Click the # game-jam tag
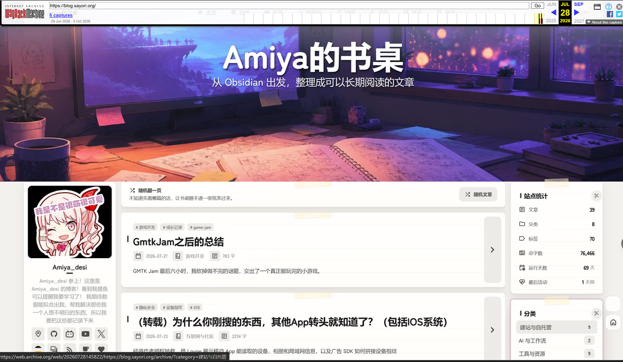Viewport: 623px width, 362px height. pos(201,228)
